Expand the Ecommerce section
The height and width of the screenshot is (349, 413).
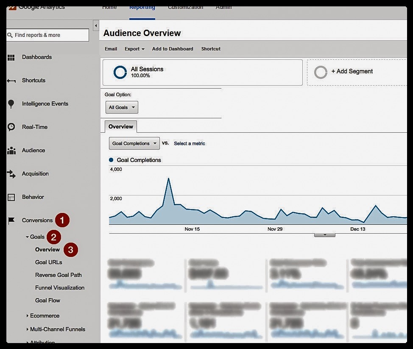tap(27, 315)
